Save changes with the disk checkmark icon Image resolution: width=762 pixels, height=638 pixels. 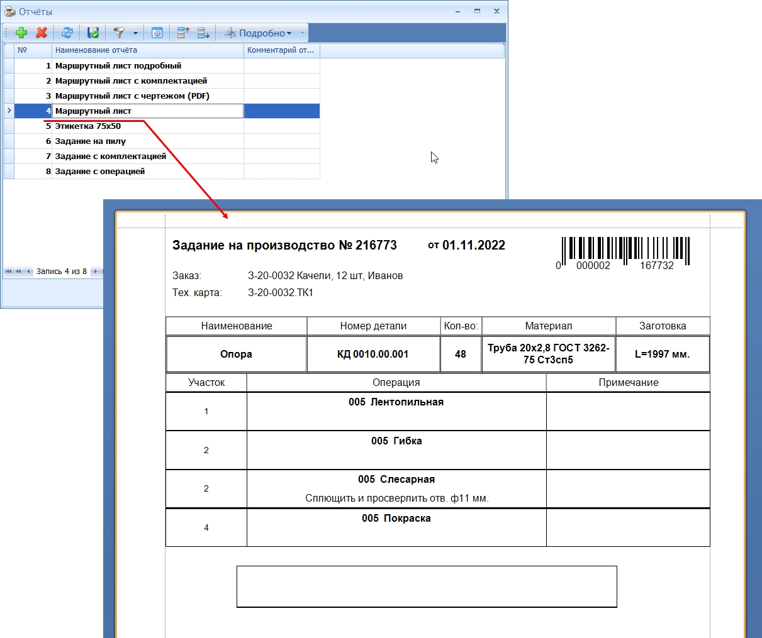coord(93,33)
